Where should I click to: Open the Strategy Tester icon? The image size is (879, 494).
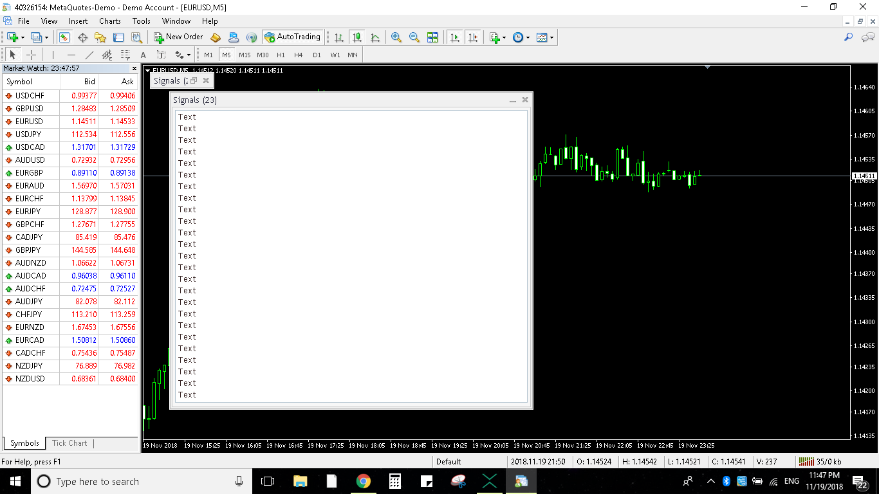[x=136, y=37]
